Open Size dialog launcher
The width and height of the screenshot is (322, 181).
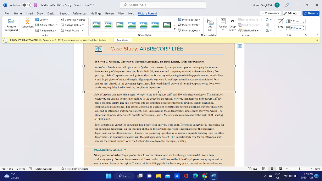[305, 35]
